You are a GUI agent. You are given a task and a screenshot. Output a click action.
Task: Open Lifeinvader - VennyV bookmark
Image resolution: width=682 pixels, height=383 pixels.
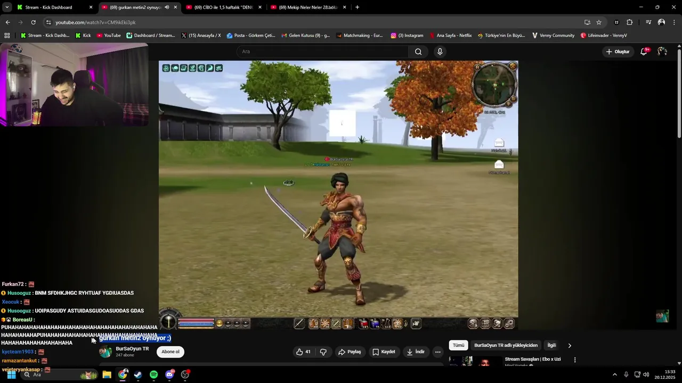(604, 36)
